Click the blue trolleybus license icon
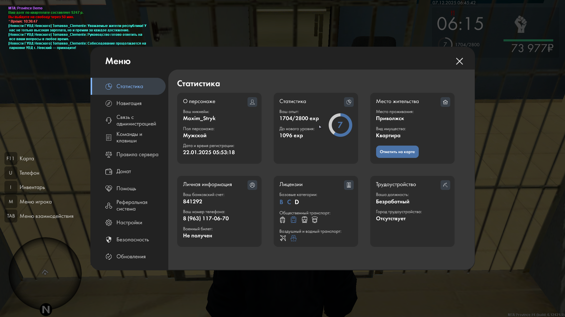Image resolution: width=565 pixels, height=317 pixels. pos(293,220)
